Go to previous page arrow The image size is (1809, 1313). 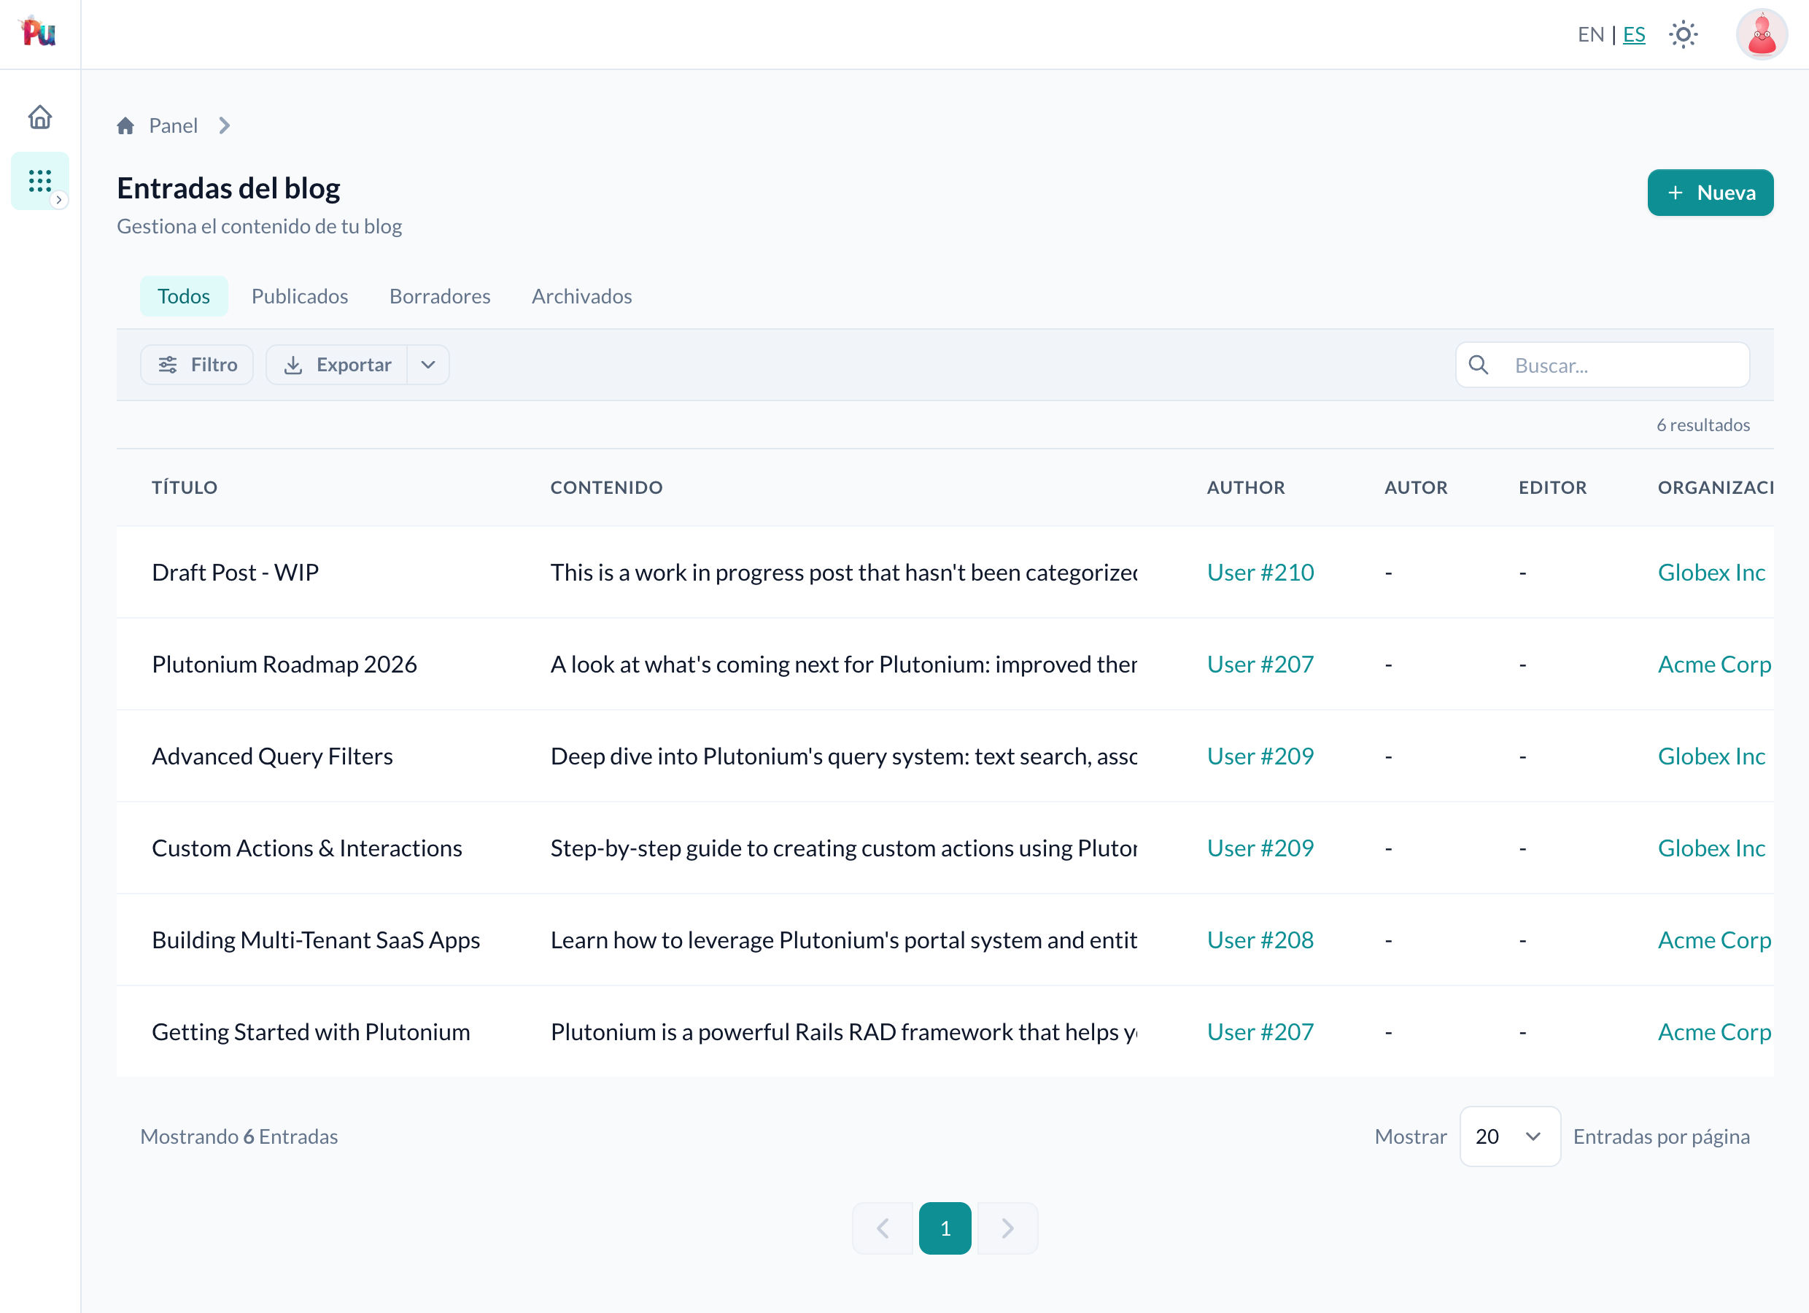tap(883, 1228)
